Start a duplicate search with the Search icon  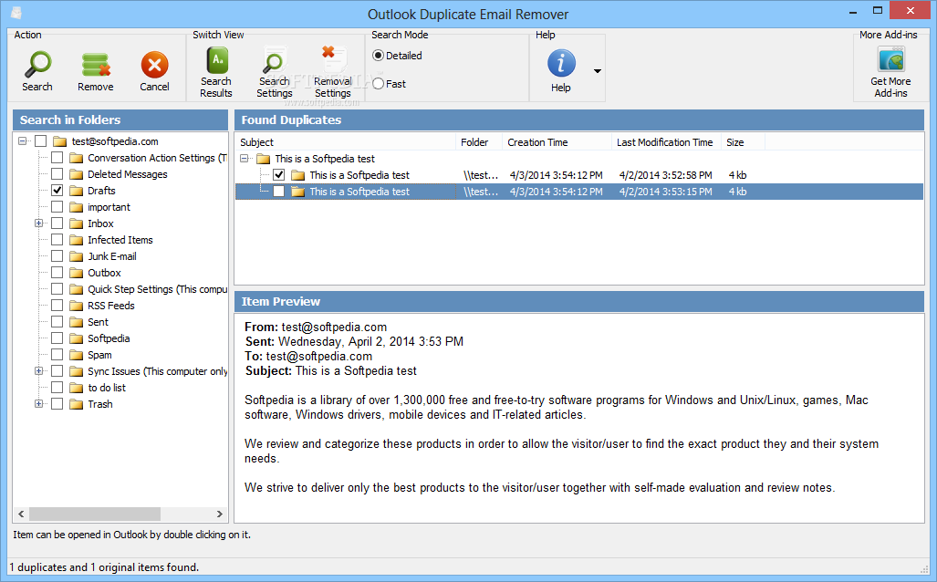[37, 65]
